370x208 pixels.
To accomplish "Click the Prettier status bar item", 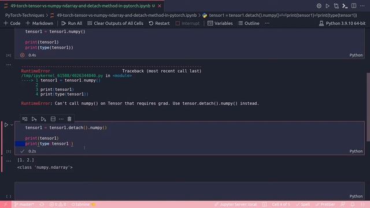I will click(325, 205).
